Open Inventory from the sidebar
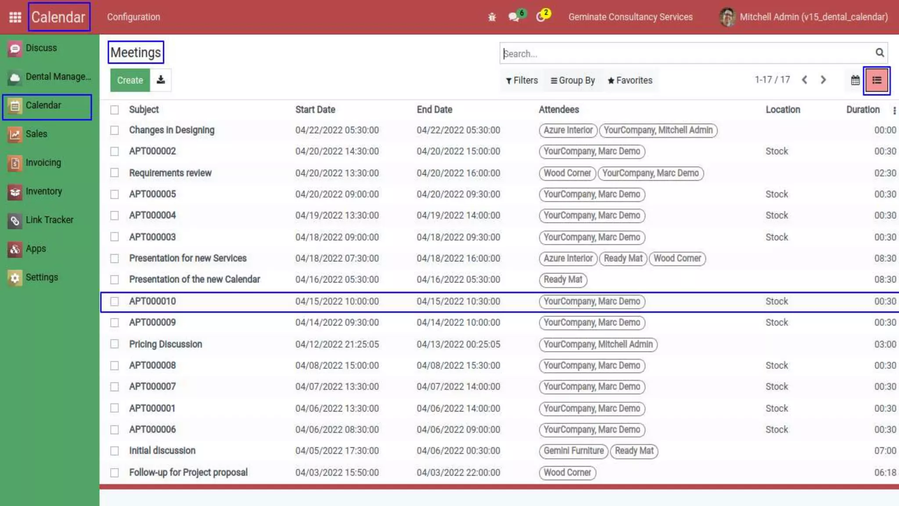 43,192
